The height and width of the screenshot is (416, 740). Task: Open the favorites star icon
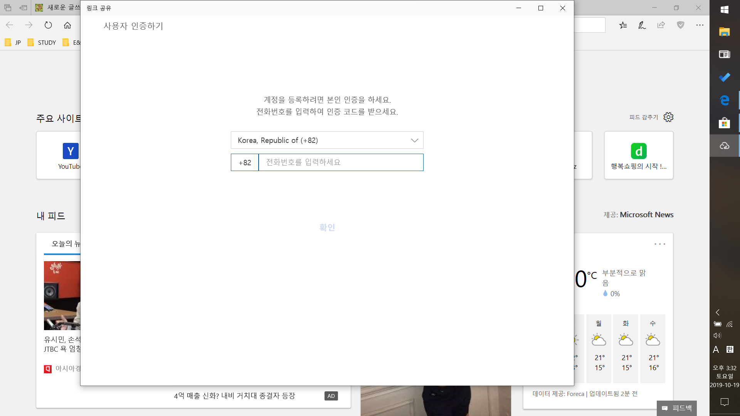[x=623, y=25]
